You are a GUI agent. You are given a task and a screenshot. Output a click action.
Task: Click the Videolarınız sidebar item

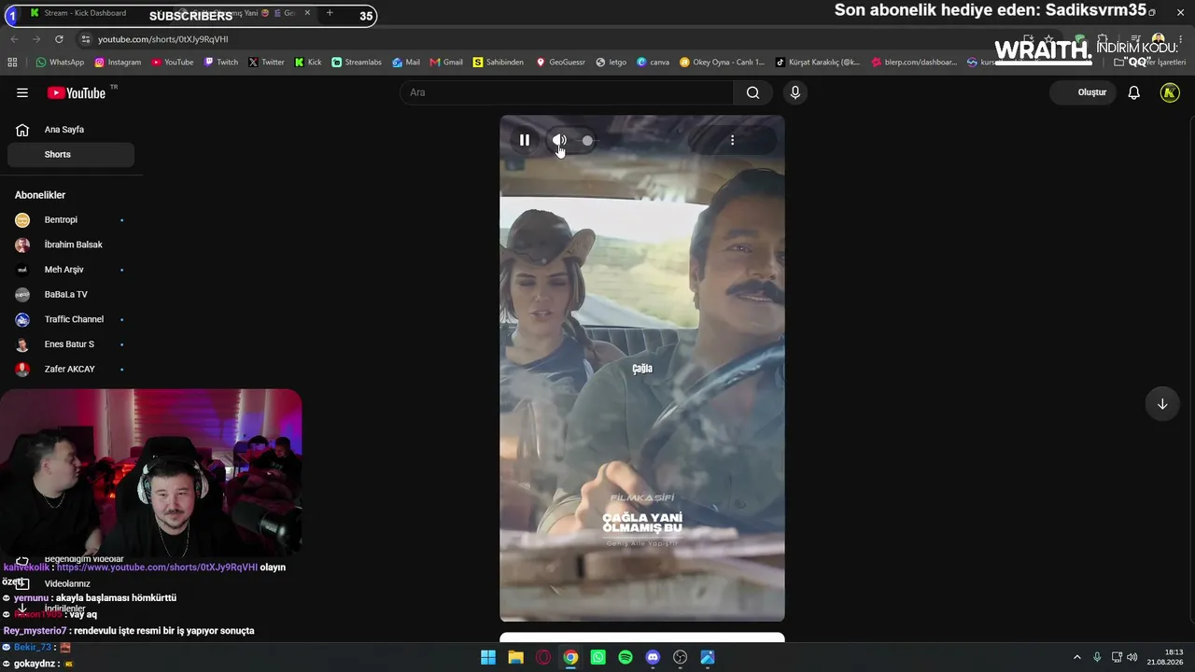pyautogui.click(x=67, y=583)
